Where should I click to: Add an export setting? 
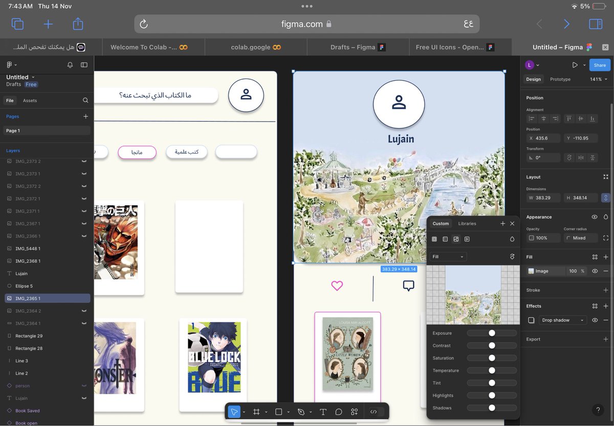coord(606,339)
